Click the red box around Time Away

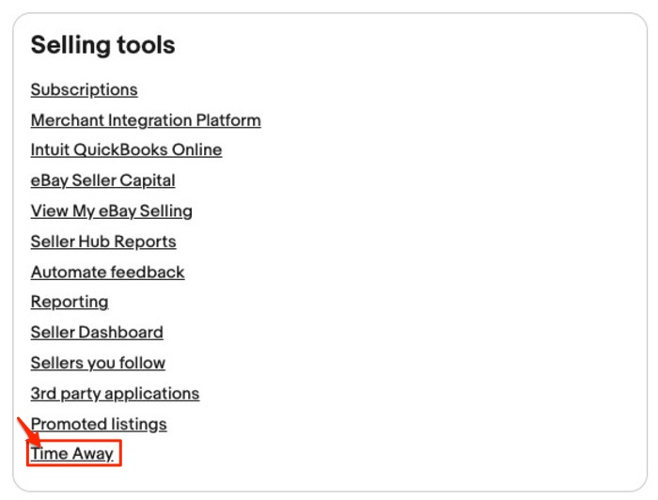[120, 454]
